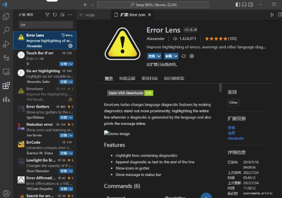Click the five-star rating (105)
Screen dimensions: 282x198
(x=221, y=39)
